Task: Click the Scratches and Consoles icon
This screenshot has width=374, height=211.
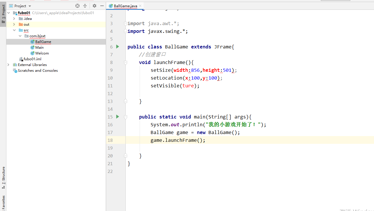Action: pyautogui.click(x=15, y=71)
